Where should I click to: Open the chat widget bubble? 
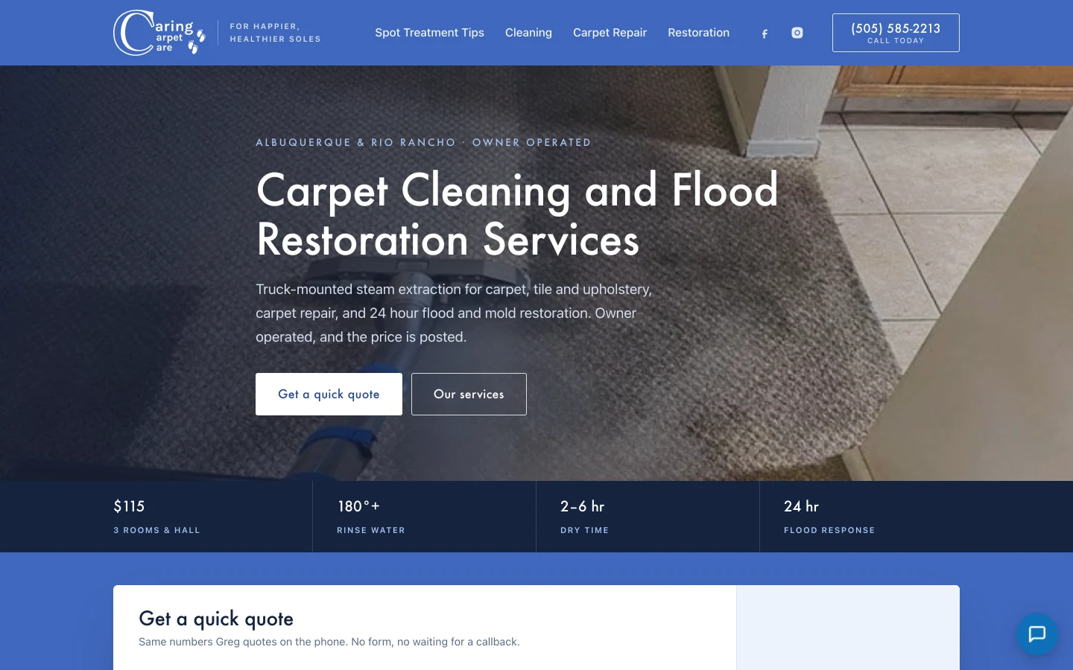[1037, 634]
